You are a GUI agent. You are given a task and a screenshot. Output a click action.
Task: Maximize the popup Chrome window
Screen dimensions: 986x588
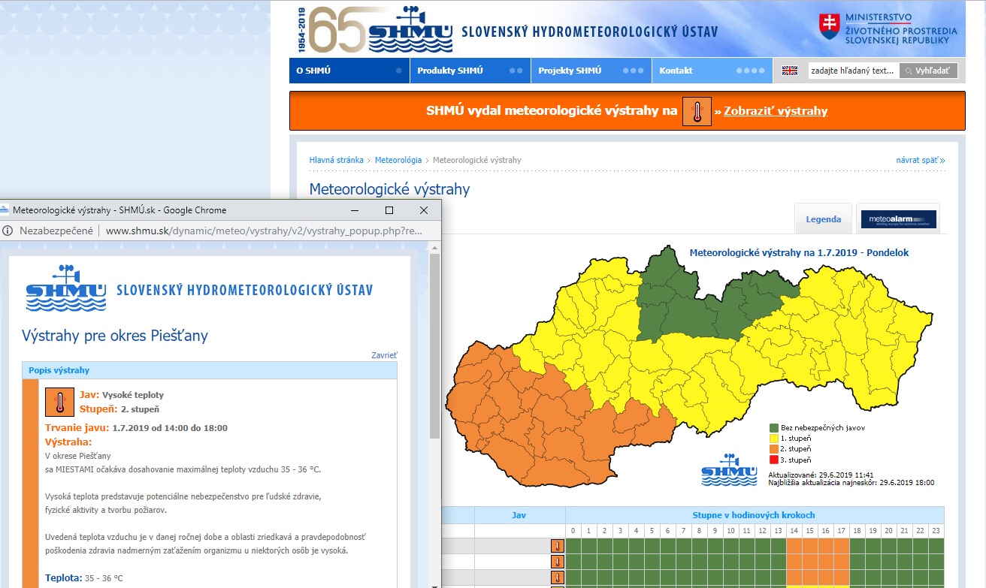tap(389, 210)
